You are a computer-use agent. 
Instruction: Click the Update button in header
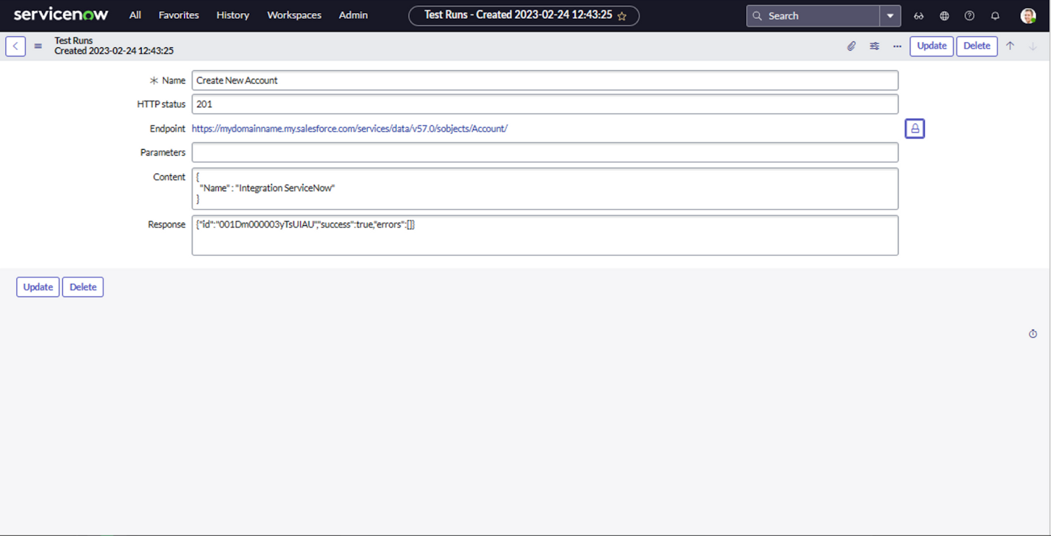click(x=931, y=46)
